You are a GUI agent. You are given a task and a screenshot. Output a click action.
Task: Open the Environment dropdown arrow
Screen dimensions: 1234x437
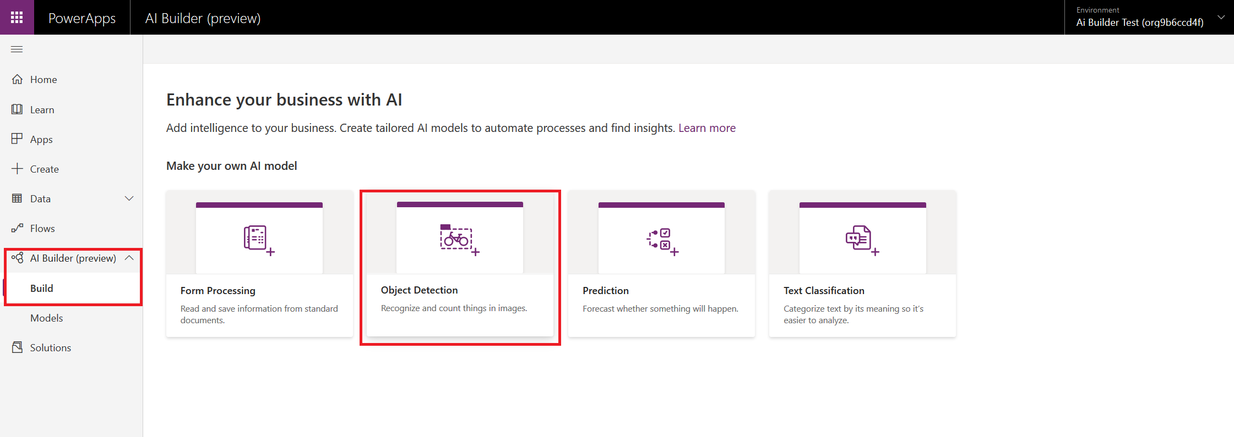click(1221, 18)
